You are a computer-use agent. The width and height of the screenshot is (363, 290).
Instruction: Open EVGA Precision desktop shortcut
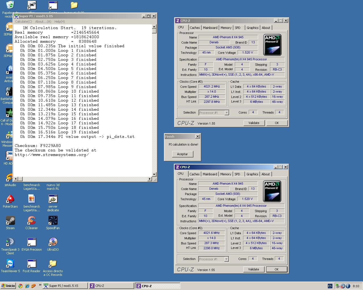(31, 242)
